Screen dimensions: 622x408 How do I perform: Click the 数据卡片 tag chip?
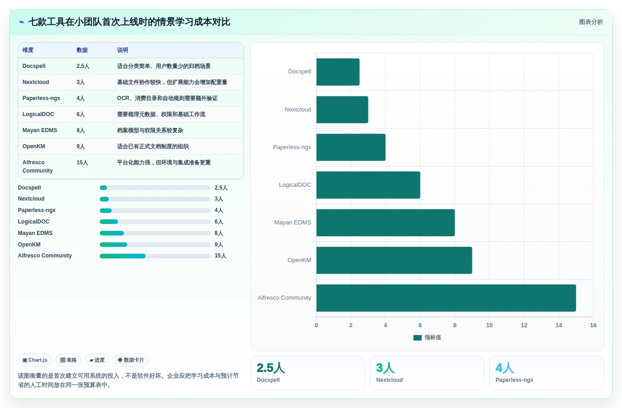tap(131, 360)
